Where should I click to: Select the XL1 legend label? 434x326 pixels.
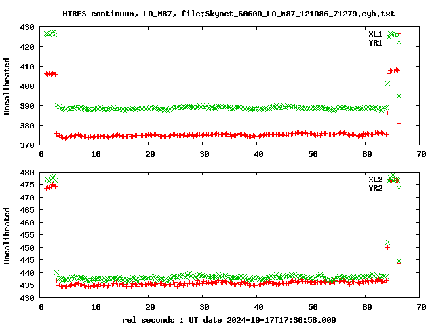[x=375, y=34]
